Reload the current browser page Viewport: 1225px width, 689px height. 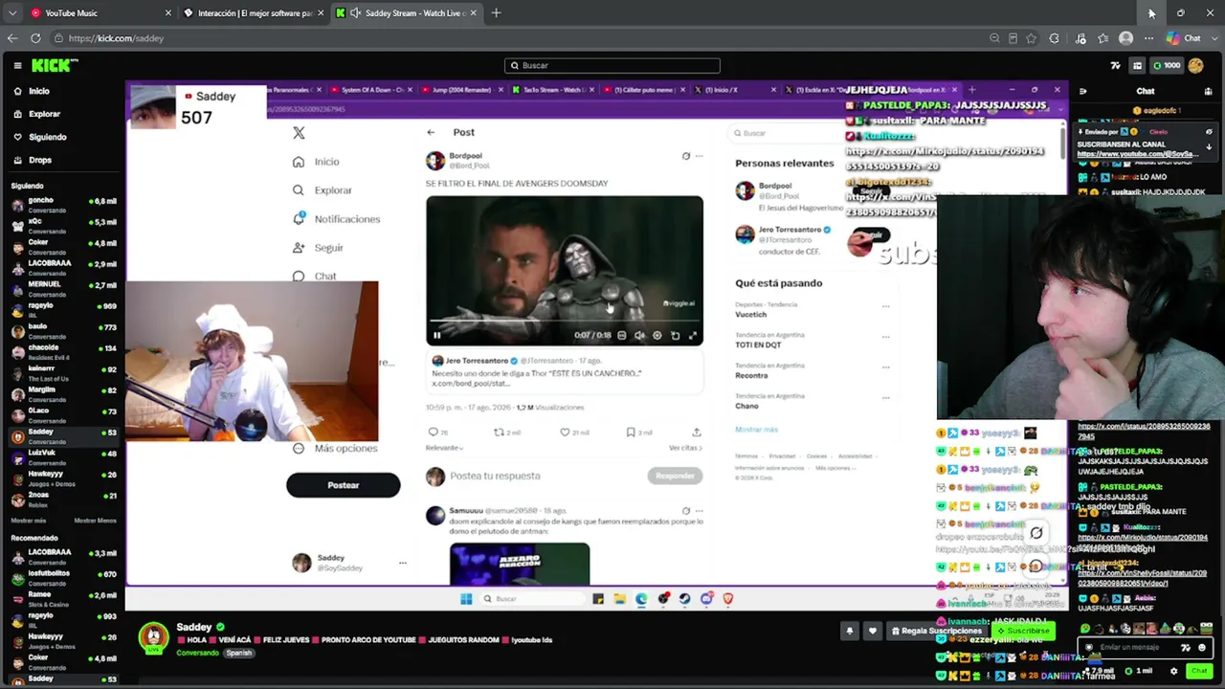pos(35,38)
